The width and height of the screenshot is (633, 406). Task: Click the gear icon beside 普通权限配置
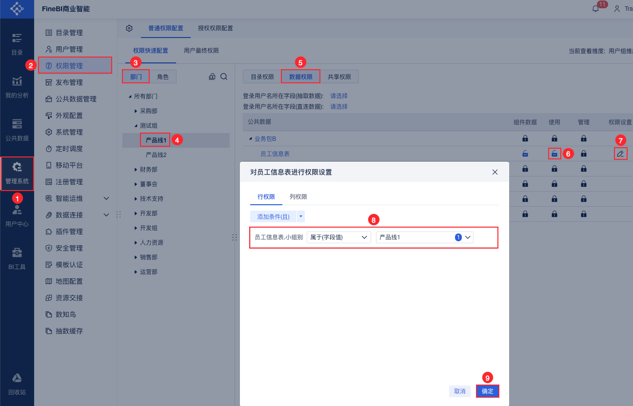tap(129, 28)
